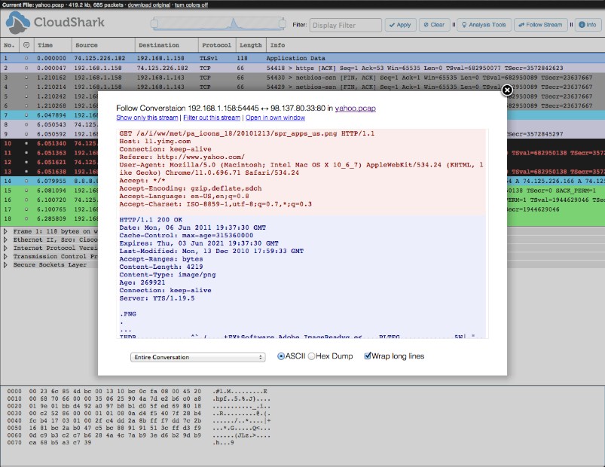Click the left handle of the timeline graph
Screen dimensions: 605x467
pos(154,24)
